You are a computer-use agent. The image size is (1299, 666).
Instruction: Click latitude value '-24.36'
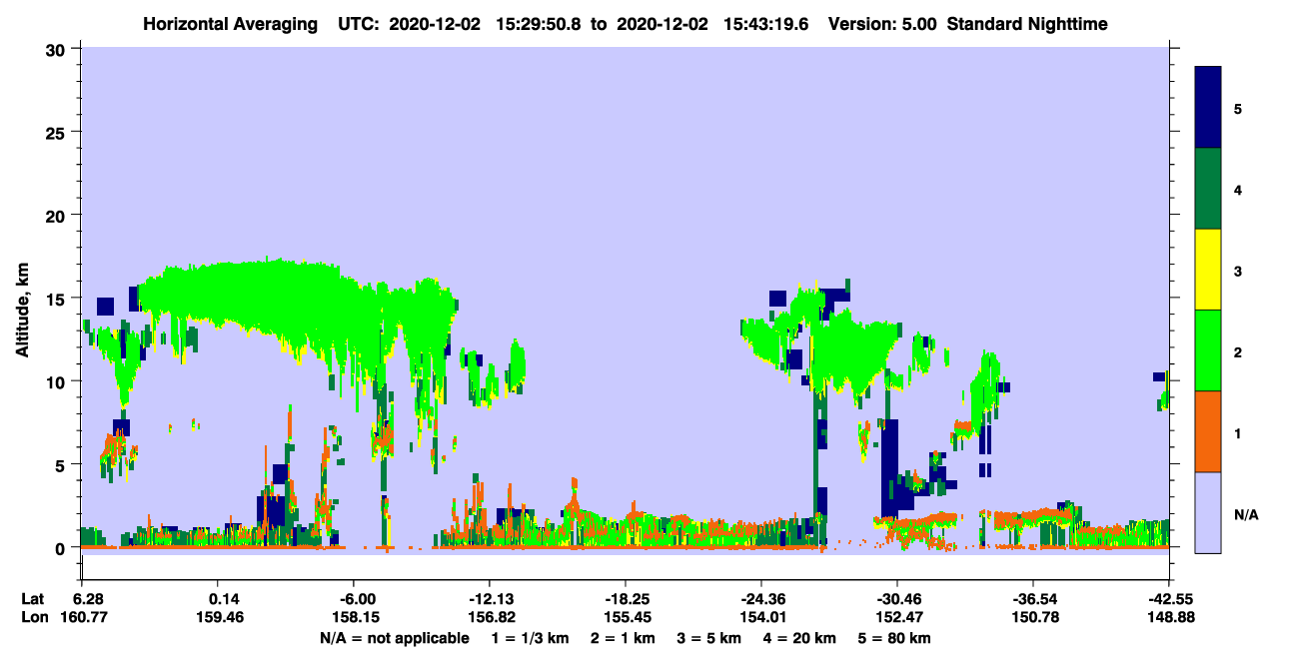pos(761,599)
